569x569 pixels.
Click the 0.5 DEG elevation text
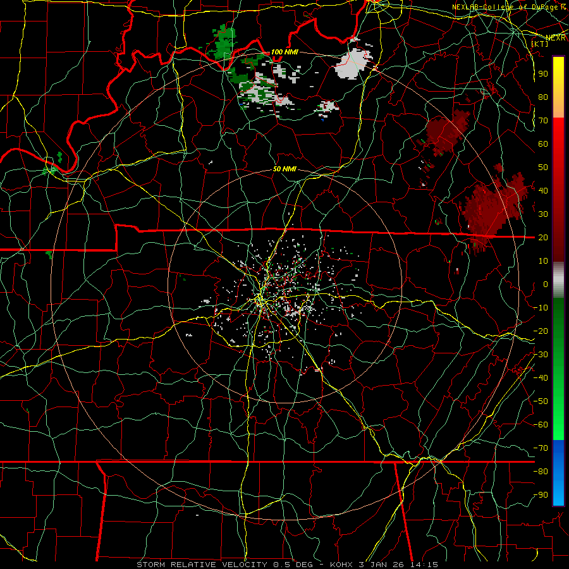click(x=295, y=565)
